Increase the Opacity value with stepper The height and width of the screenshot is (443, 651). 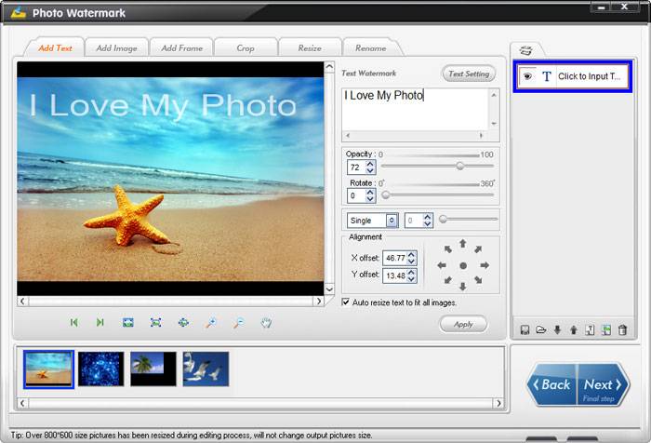[370, 164]
